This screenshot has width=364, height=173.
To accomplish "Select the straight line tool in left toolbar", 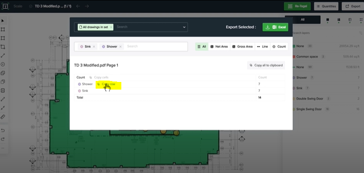I will click(3, 56).
